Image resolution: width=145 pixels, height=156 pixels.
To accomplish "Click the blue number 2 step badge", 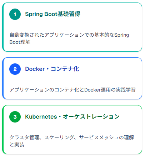I will point(15,69).
